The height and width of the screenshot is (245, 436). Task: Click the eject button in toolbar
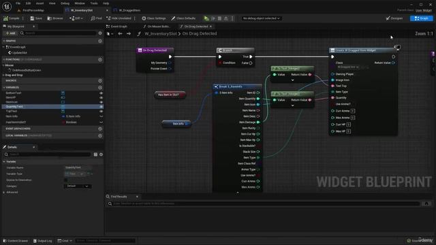click(x=226, y=18)
